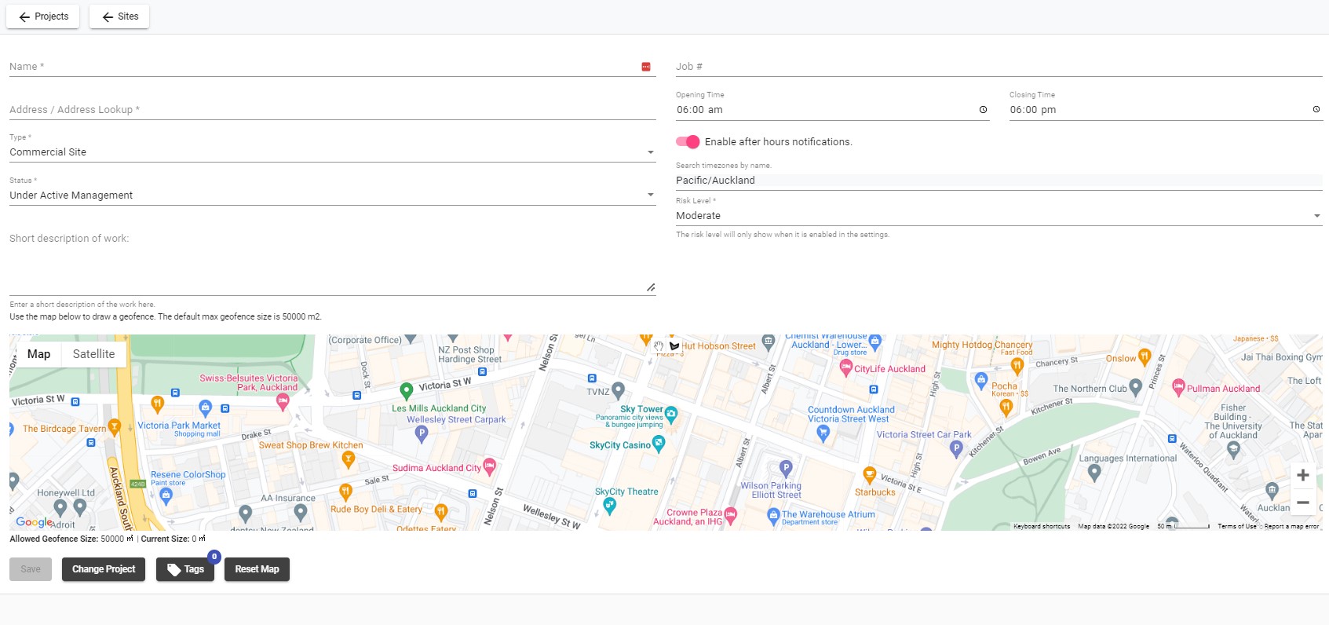Click Report a map error link
The width and height of the screenshot is (1329, 625).
click(x=1291, y=527)
